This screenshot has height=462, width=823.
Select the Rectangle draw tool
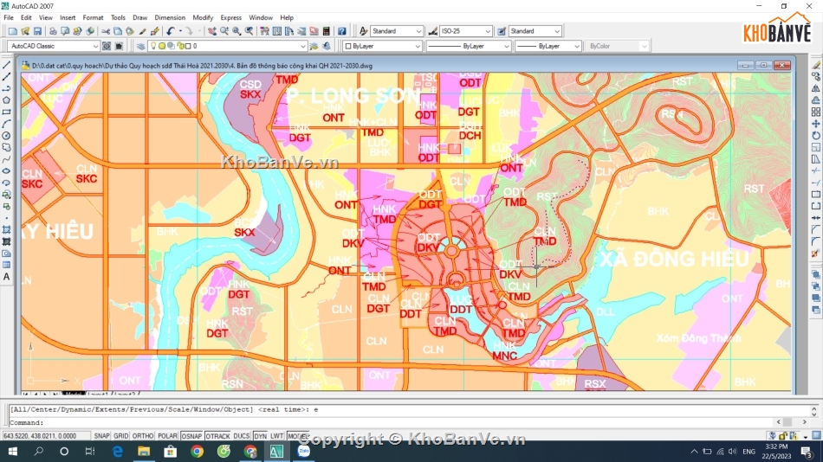tap(6, 112)
